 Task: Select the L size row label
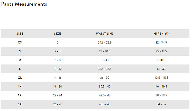[20, 69]
